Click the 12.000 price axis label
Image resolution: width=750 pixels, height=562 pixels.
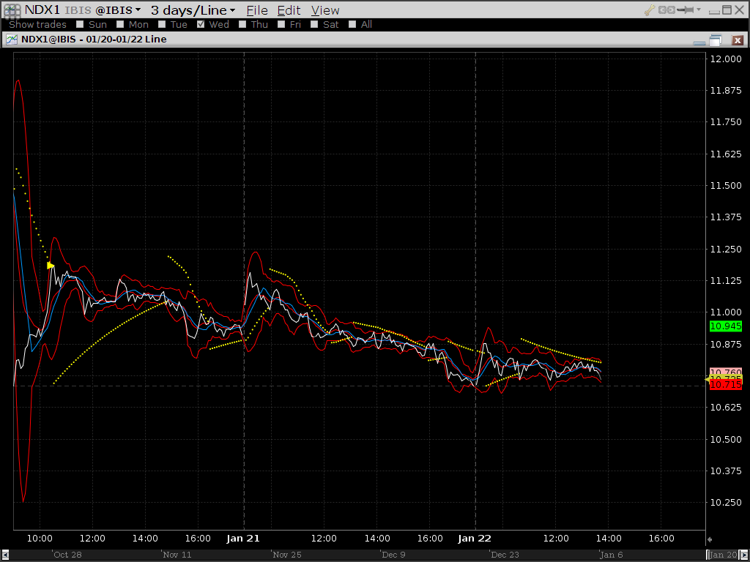click(x=726, y=59)
